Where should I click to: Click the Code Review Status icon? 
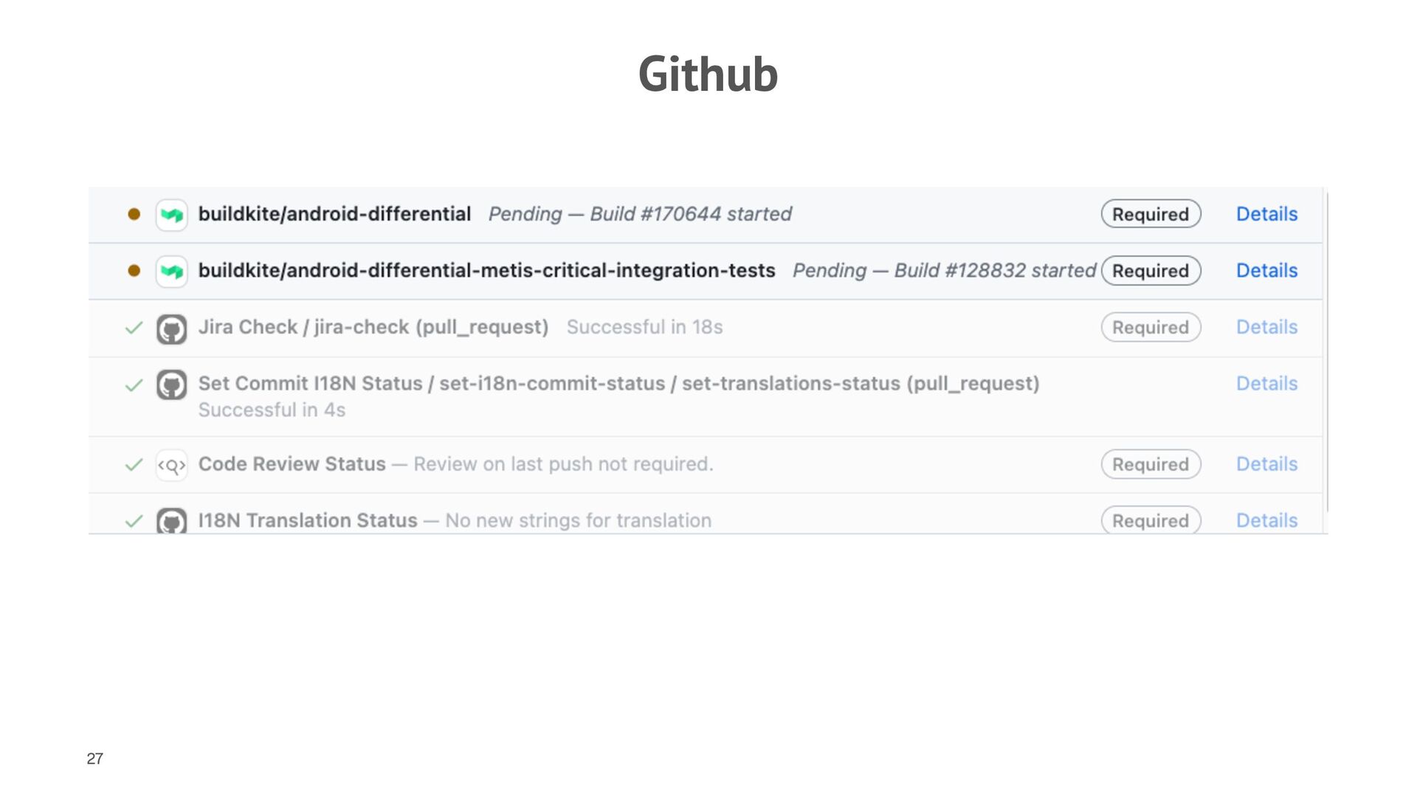(171, 466)
